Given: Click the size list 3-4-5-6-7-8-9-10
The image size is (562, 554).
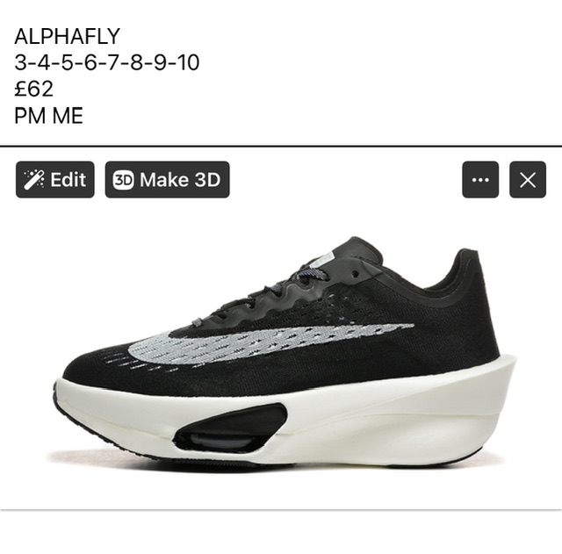Looking at the screenshot, I should [x=107, y=62].
